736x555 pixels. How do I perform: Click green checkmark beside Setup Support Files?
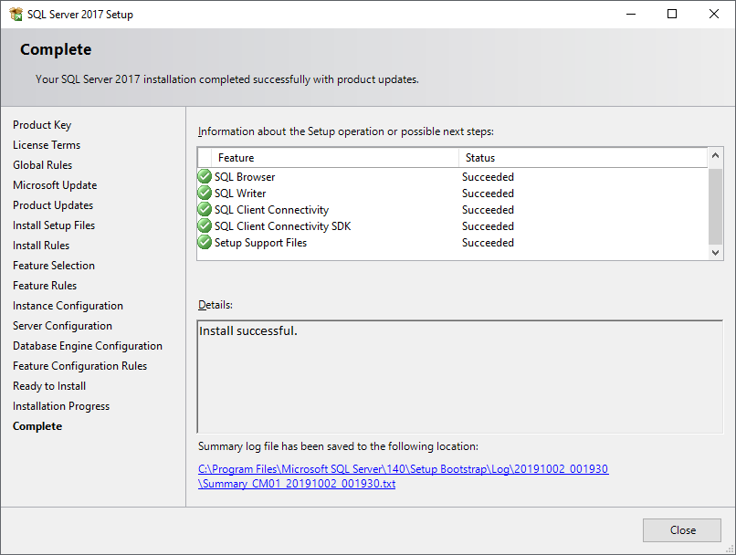(x=205, y=243)
